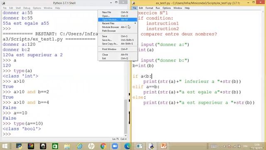Open the Shell window's Window menu
The image size is (266, 150).
(x=48, y=8)
